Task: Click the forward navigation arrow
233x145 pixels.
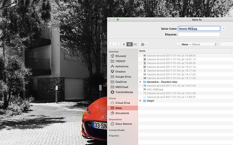Action: click(117, 44)
